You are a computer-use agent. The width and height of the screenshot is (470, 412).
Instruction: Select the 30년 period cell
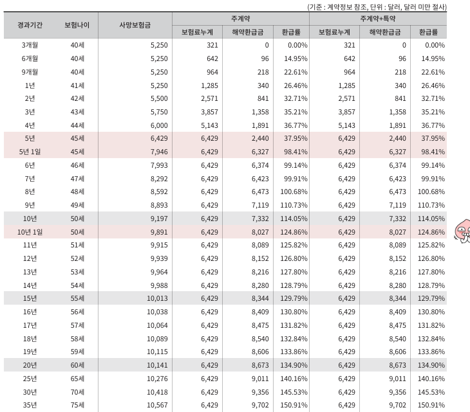30,392
